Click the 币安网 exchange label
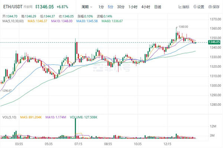223x148 pixels. click(29, 7)
